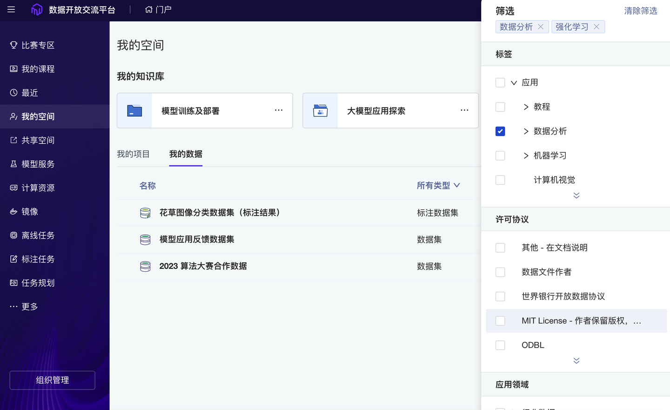Check the MIT License checkbox
This screenshot has height=410, width=670.
[x=500, y=321]
